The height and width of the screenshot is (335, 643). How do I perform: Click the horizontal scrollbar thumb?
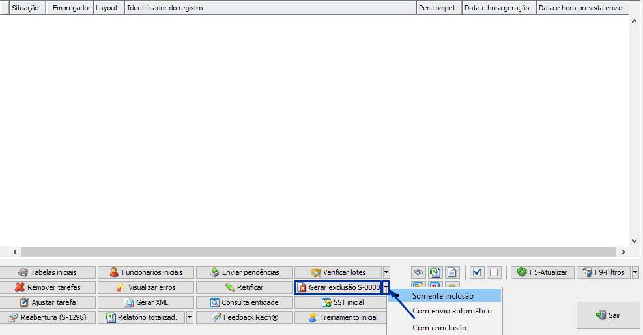318,252
